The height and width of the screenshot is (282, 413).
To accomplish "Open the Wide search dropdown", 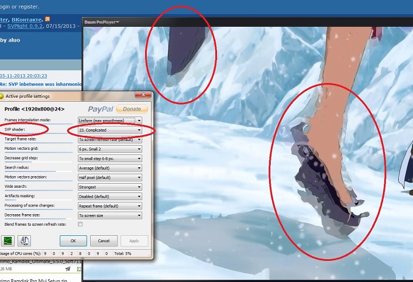I will click(x=110, y=187).
